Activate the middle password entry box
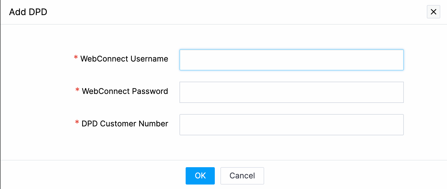The image size is (447, 189). [291, 92]
